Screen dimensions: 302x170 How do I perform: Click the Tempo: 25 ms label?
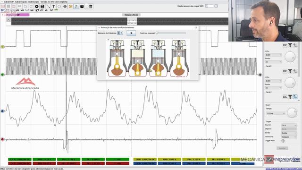click(131, 15)
